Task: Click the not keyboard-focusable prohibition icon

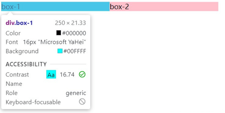Action: 82,102
